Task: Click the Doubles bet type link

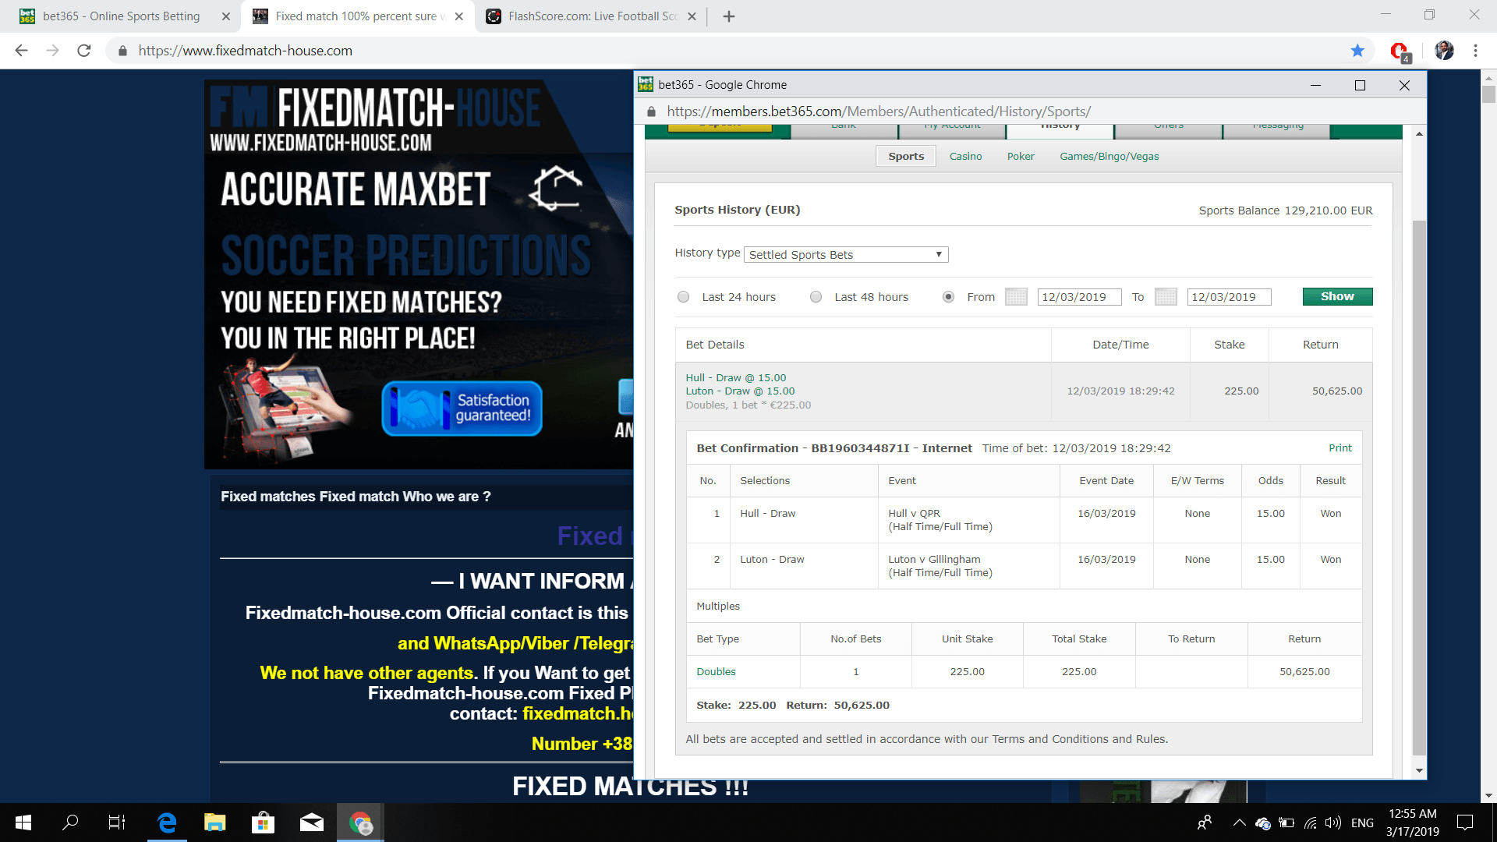Action: point(716,672)
